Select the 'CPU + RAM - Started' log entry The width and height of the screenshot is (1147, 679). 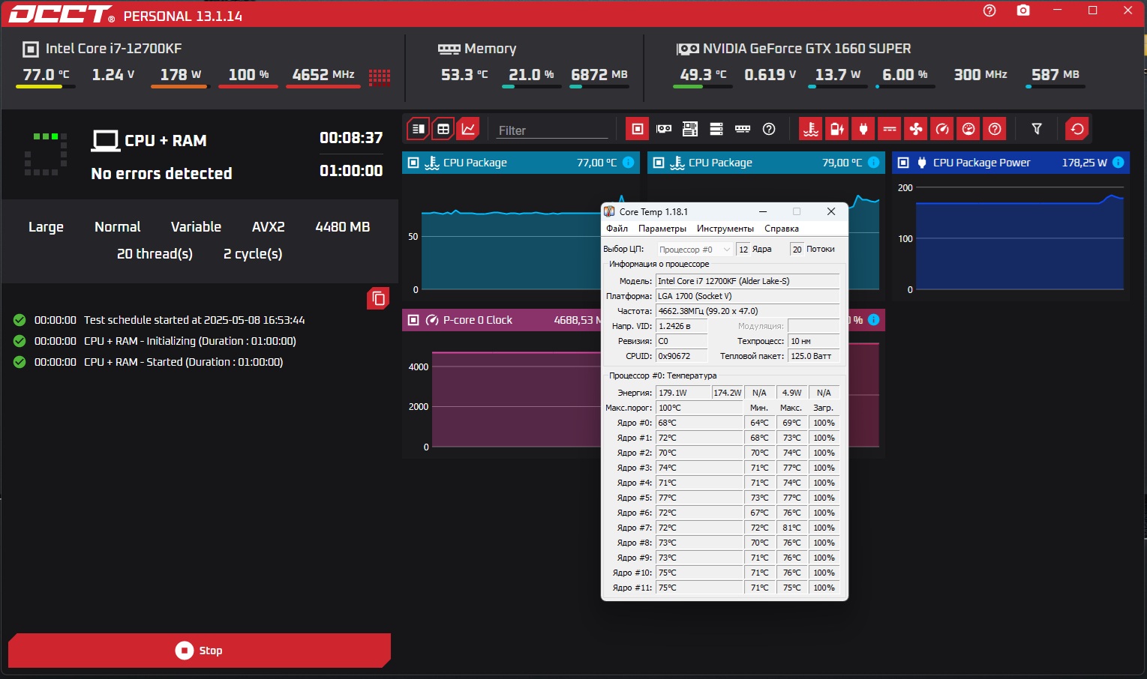[183, 362]
